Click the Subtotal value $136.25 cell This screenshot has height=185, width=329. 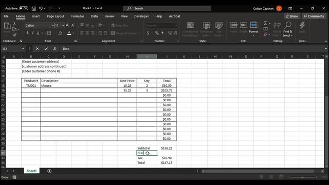click(167, 149)
